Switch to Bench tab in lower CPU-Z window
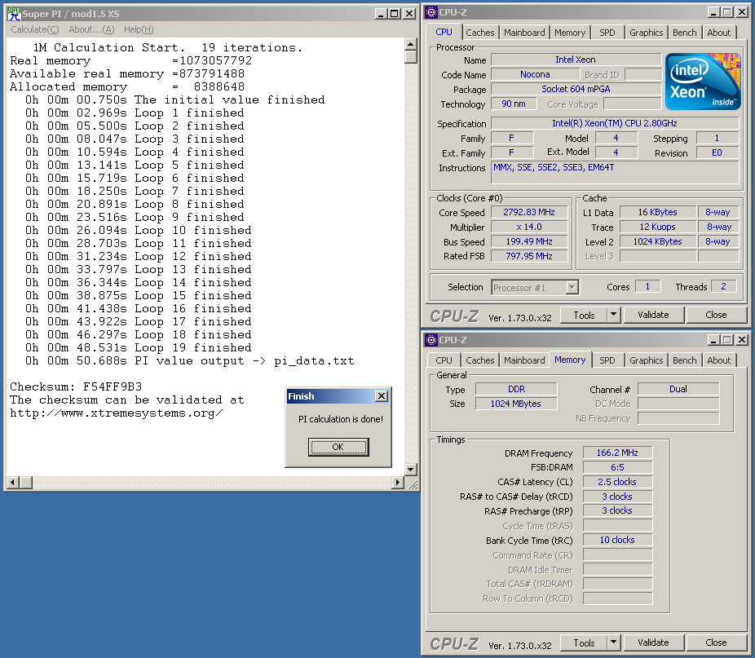This screenshot has width=755, height=658. click(x=685, y=360)
